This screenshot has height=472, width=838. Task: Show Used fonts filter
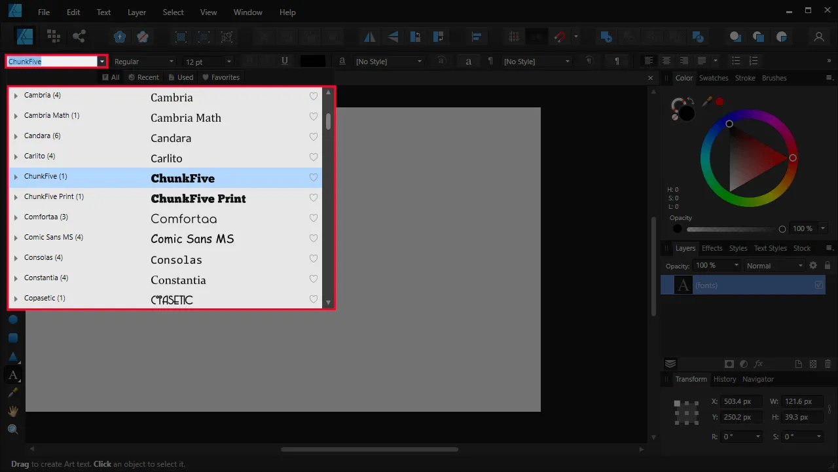click(x=181, y=77)
